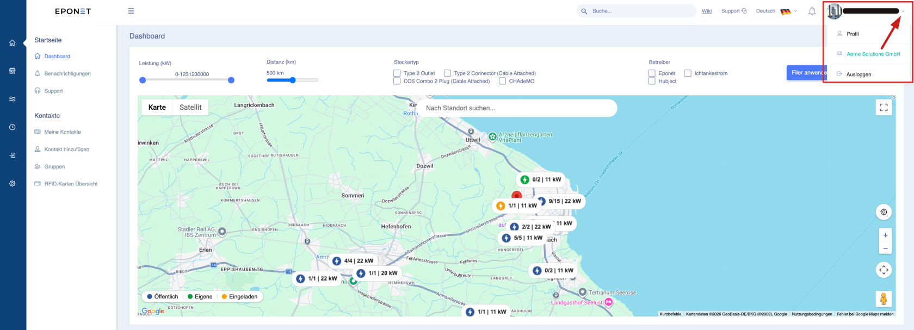Screen dimensions: 914x330
Task: Check CCS Combo 2 Plug checkbox
Action: 397,81
